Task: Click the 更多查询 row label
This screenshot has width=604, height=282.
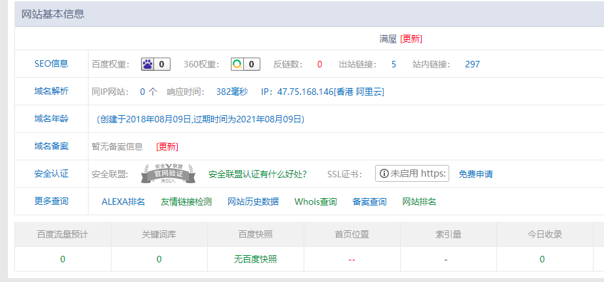Action: (51, 201)
